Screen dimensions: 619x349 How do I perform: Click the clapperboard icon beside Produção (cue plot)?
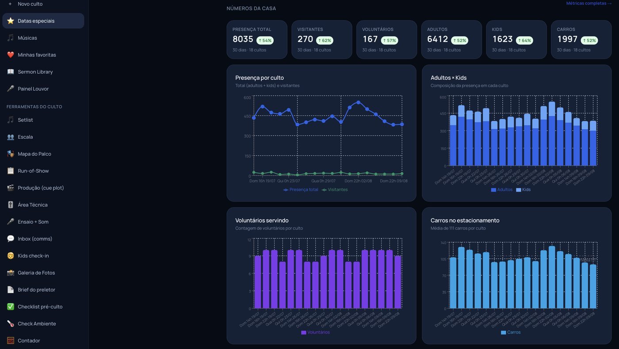[11, 188]
